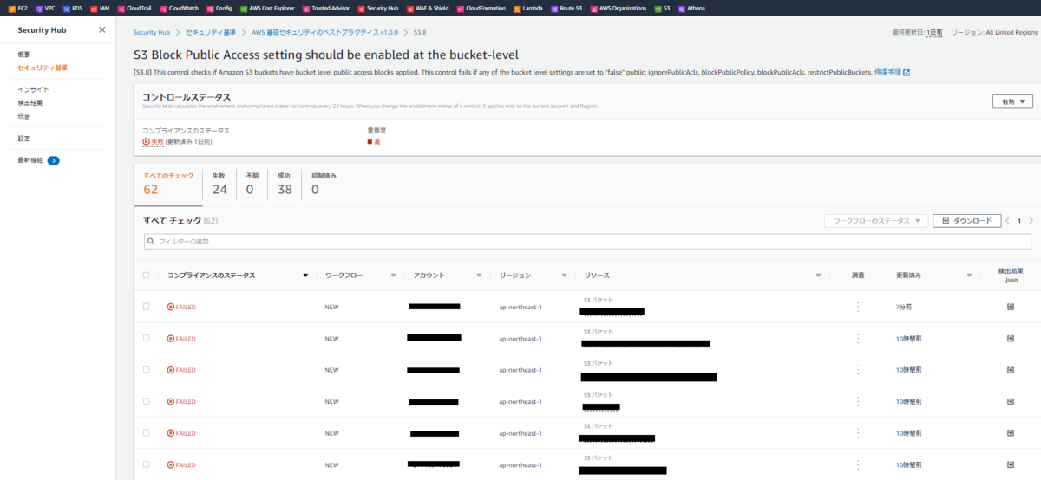Viewport: 1041px width, 480px height.
Task: Click the 7分前 updated-time cell
Action: [903, 307]
